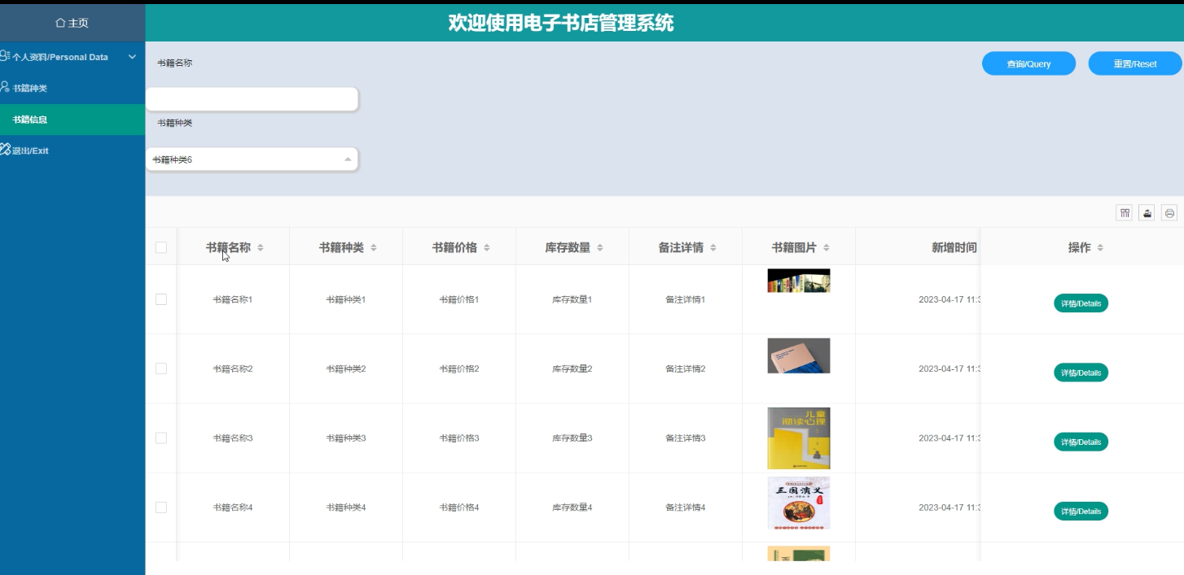This screenshot has width=1184, height=575.
Task: Check the checkbox for 书籍名称3 row
Action: [160, 438]
